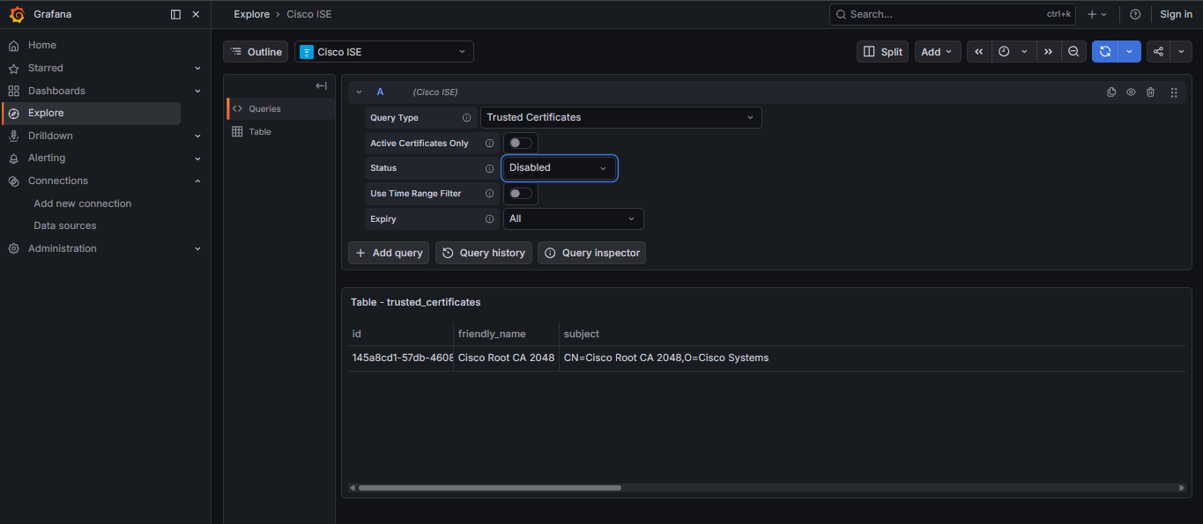This screenshot has width=1203, height=524.
Task: Open Connections in the sidebar
Action: [58, 181]
